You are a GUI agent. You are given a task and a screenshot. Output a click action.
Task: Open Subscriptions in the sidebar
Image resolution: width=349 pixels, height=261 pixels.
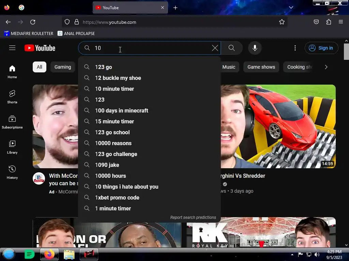[12, 122]
